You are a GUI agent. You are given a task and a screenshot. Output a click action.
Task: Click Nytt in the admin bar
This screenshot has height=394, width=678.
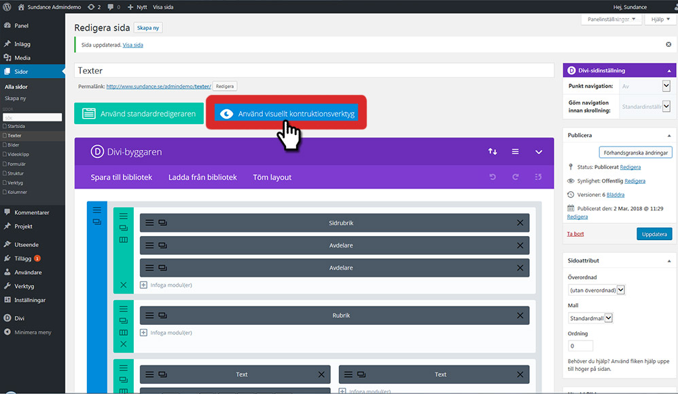[x=137, y=7]
